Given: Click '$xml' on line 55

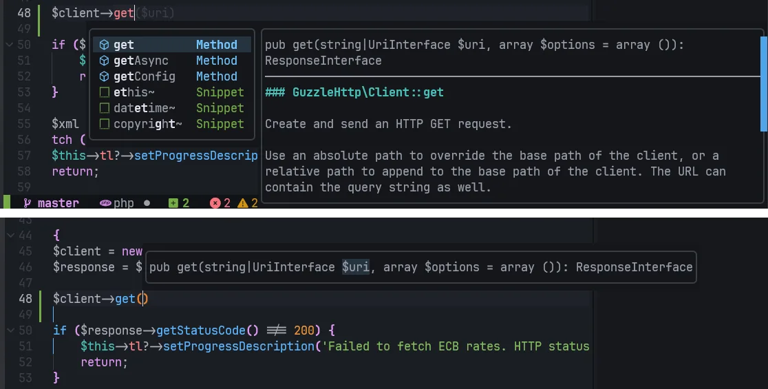Looking at the screenshot, I should tap(65, 123).
